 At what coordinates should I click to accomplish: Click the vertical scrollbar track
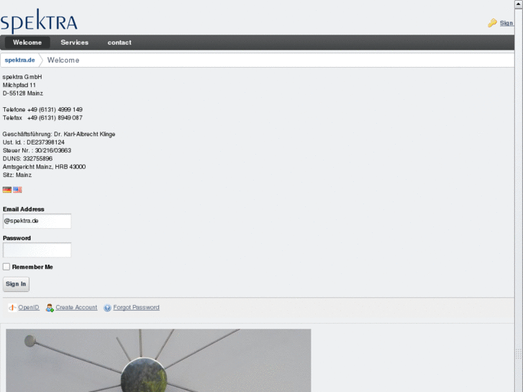point(519,200)
